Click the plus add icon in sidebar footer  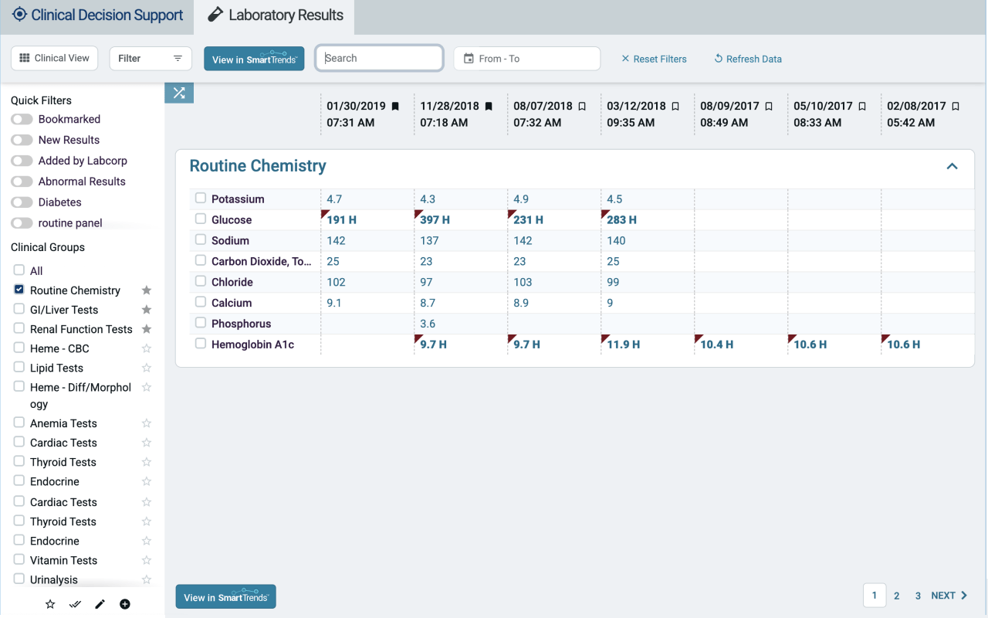[125, 604]
